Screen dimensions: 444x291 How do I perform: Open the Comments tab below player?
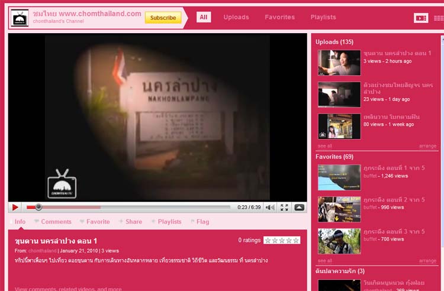tap(56, 221)
